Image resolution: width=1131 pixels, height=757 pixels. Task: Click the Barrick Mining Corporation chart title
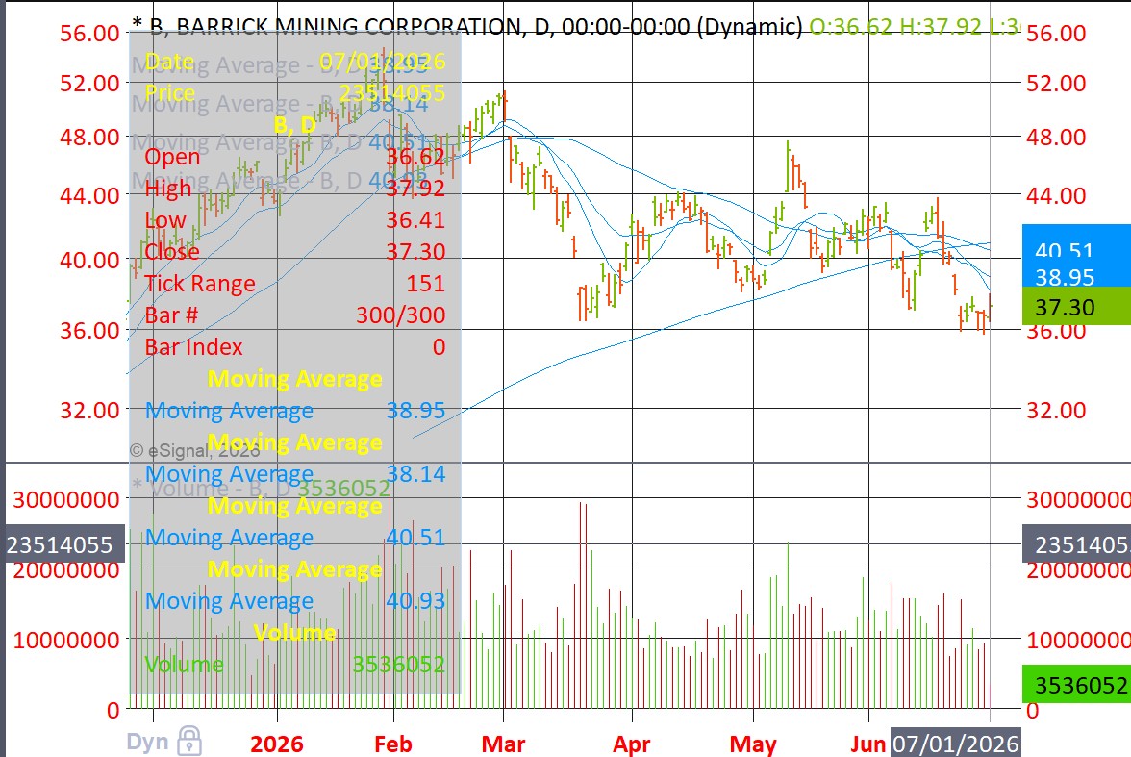pyautogui.click(x=467, y=27)
